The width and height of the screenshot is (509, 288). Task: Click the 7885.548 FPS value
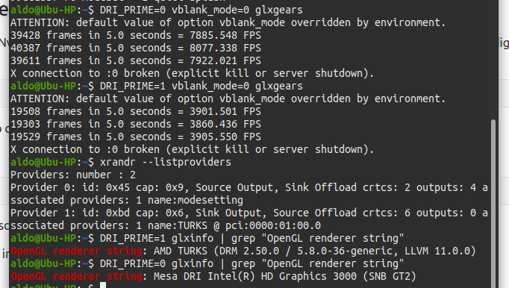click(x=225, y=35)
